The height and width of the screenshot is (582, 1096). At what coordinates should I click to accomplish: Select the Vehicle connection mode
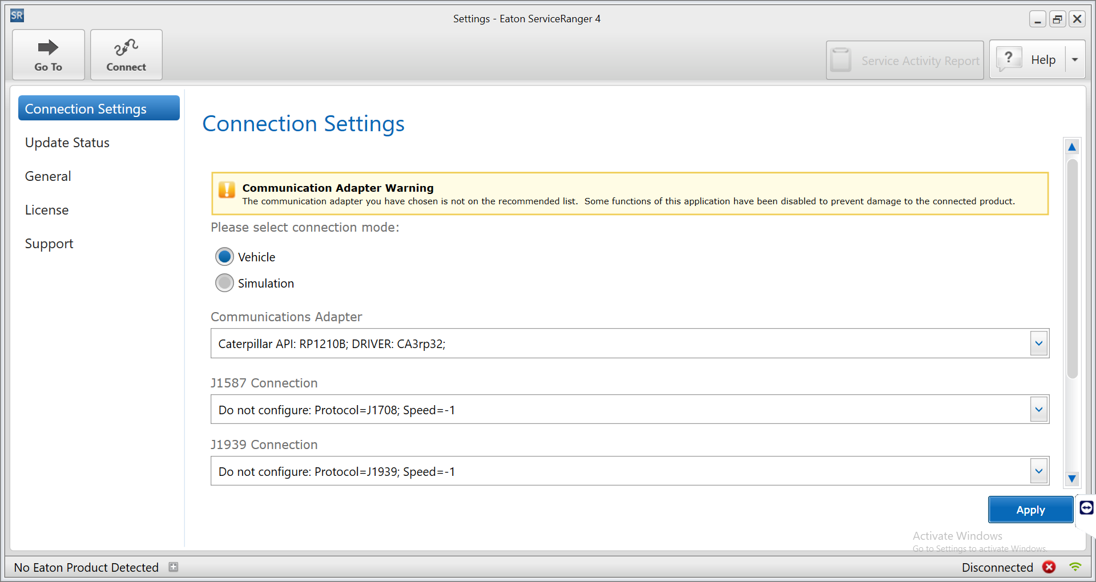224,257
